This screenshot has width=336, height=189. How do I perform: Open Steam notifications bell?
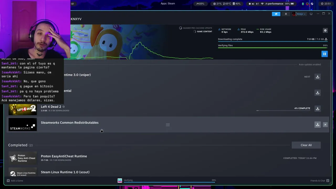(286, 14)
